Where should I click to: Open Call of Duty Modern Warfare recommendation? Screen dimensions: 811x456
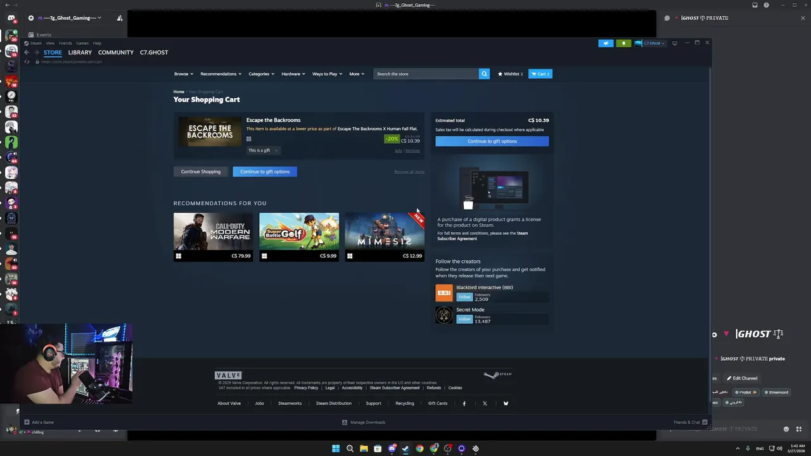[x=213, y=237]
